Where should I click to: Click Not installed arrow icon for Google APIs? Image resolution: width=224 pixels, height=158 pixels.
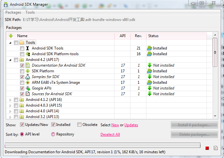(x=150, y=88)
